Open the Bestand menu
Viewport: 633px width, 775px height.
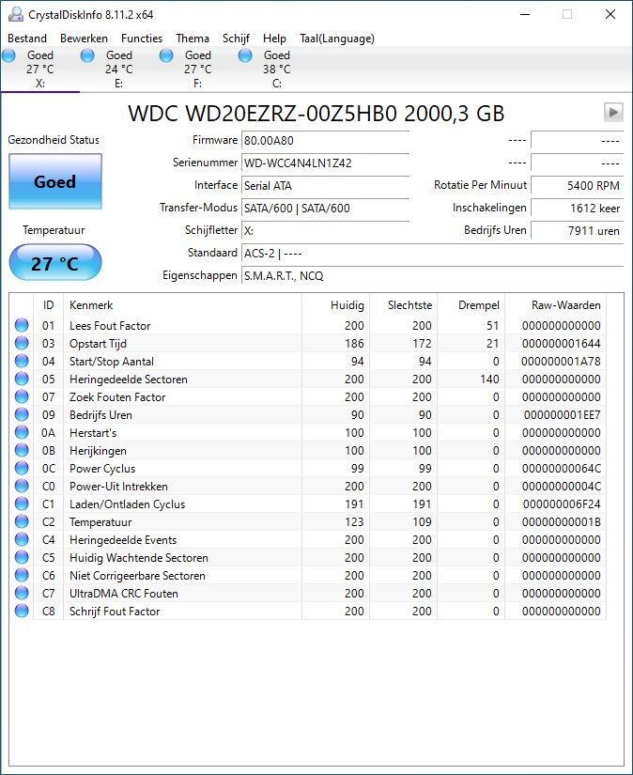(27, 39)
